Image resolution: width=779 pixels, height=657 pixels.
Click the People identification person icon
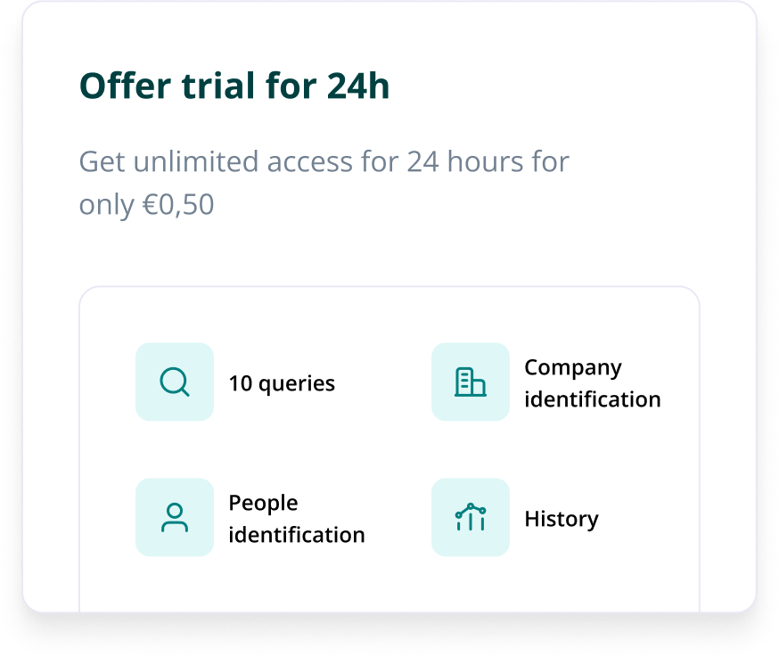pyautogui.click(x=174, y=517)
